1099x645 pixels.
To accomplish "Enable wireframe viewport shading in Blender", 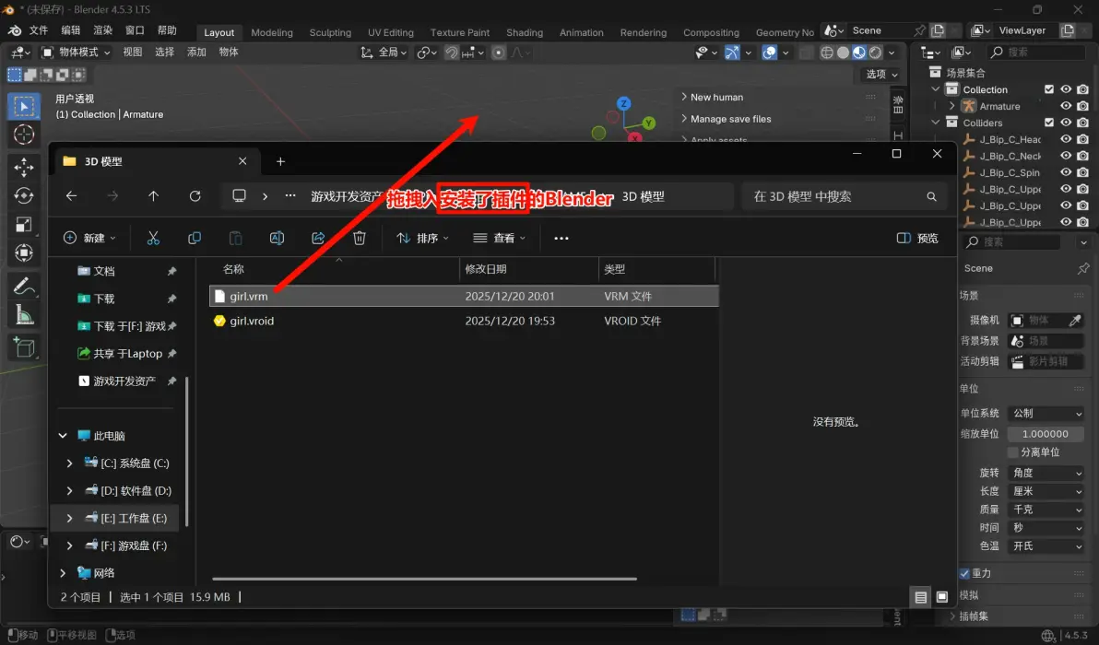I will (827, 53).
